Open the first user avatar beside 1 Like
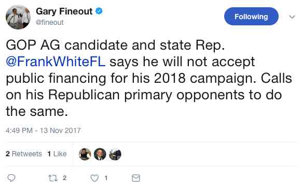Screen dimensions: 302x193 pyautogui.click(x=85, y=154)
